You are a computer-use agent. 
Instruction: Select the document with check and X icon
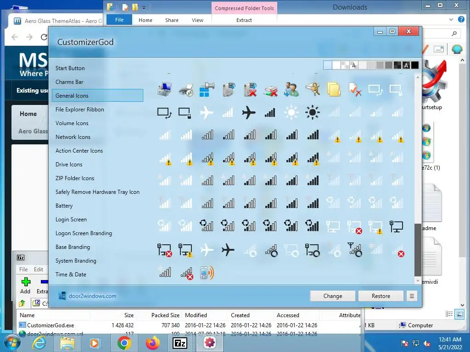[x=355, y=89]
